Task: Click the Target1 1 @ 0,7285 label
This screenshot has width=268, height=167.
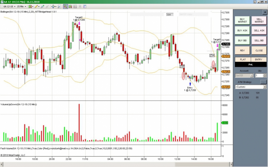Action: point(79,19)
